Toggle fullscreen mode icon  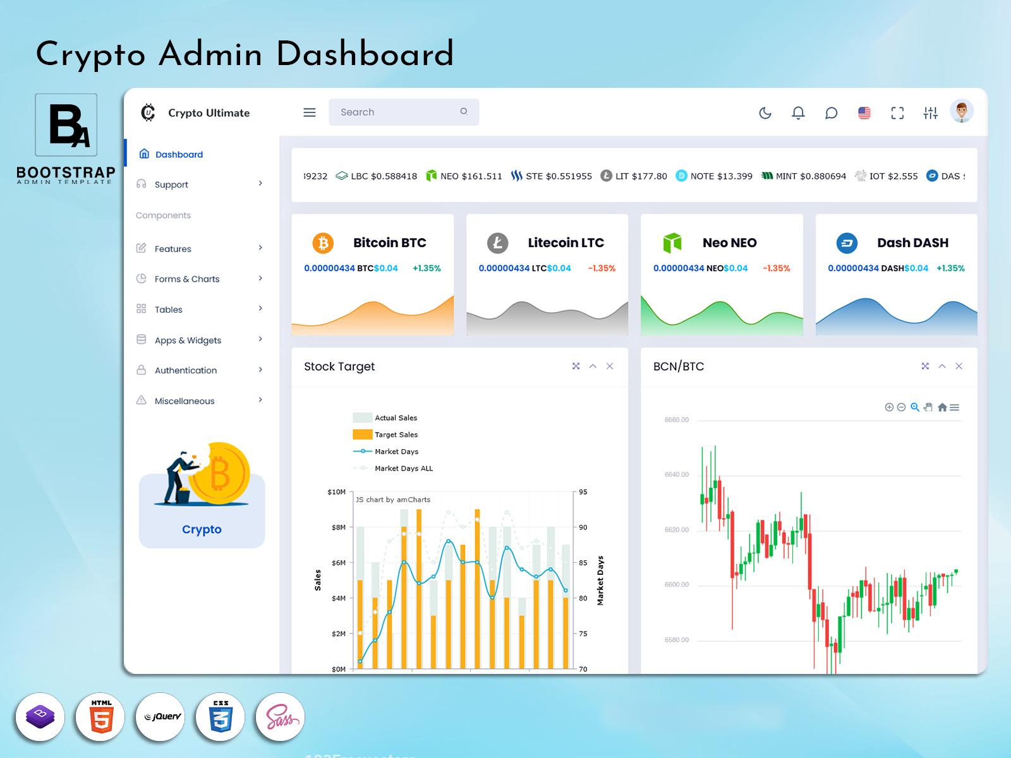pyautogui.click(x=897, y=113)
